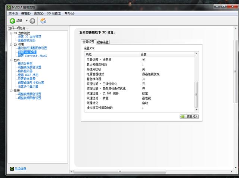Screen dimensions: 239x178
Task: Click the 最高性能优先 value
Action: pyautogui.click(x=151, y=74)
